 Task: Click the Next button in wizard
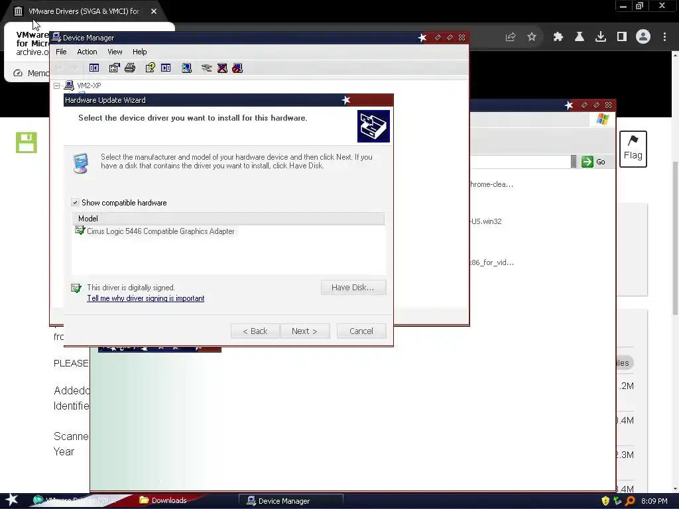304,331
